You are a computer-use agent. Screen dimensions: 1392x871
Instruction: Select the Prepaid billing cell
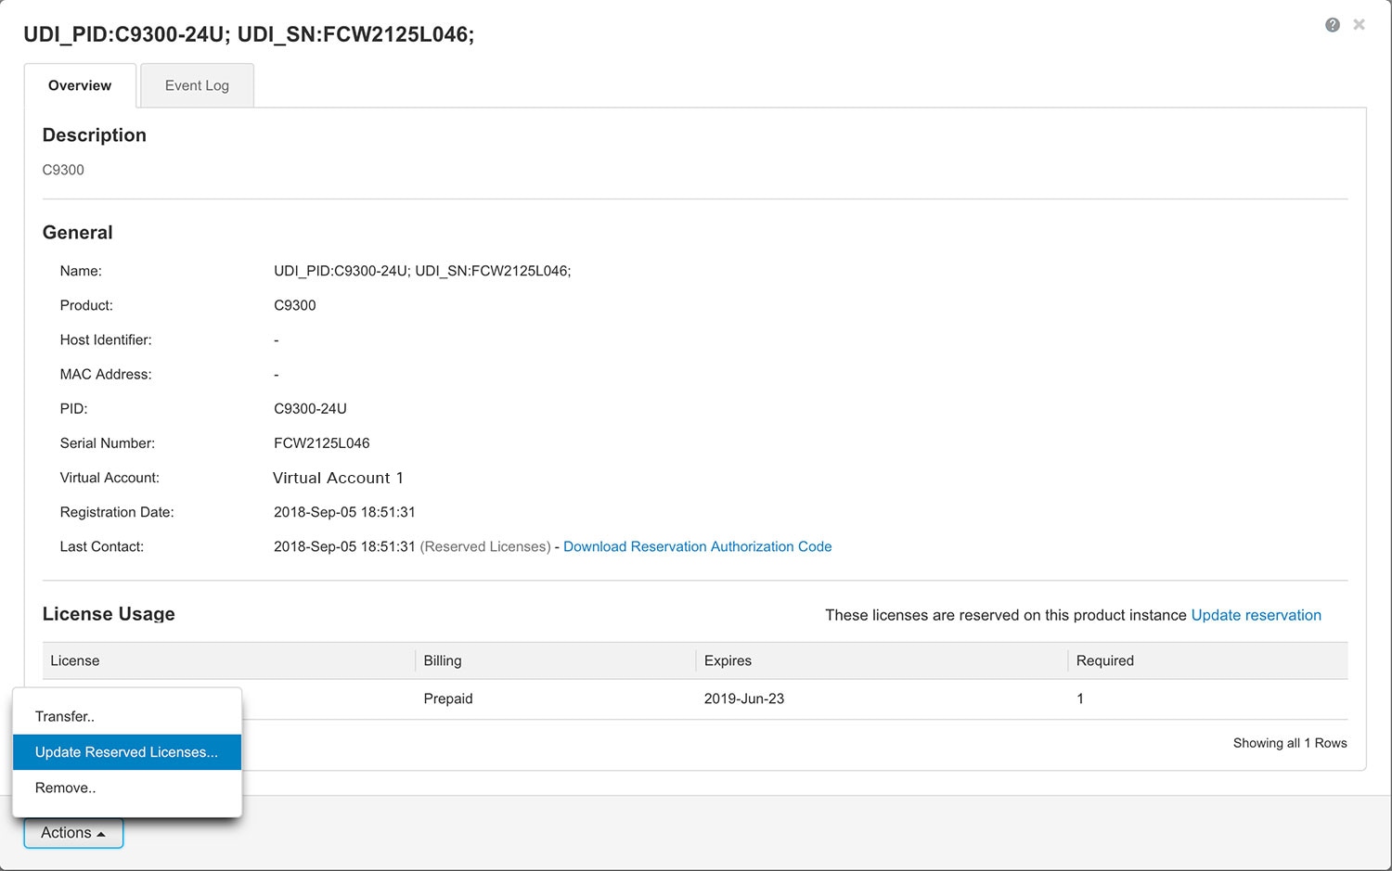pyautogui.click(x=448, y=698)
